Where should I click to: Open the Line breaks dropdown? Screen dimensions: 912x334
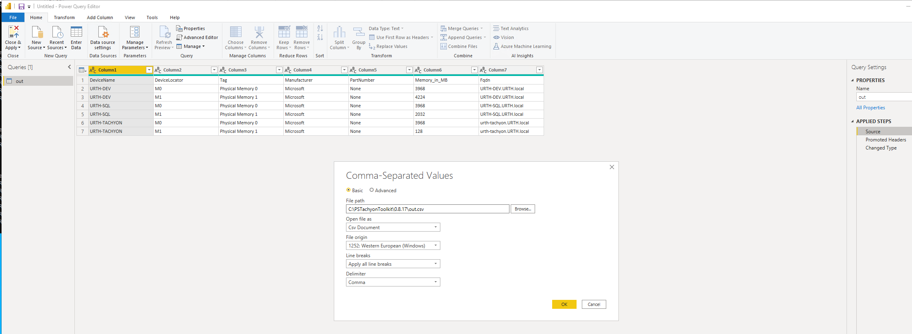(x=393, y=264)
